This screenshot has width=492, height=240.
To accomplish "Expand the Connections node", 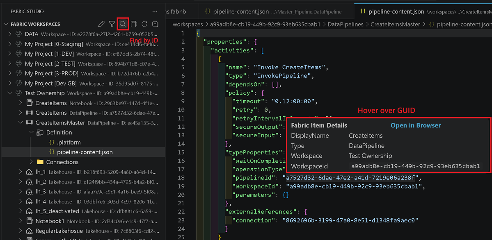I will [32, 162].
